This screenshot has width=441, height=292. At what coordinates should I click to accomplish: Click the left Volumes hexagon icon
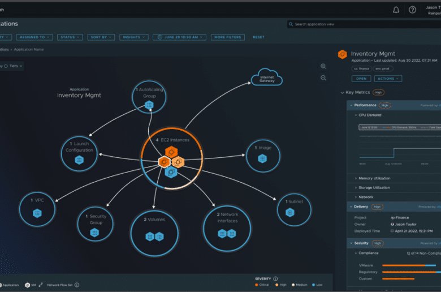[x=150, y=237]
